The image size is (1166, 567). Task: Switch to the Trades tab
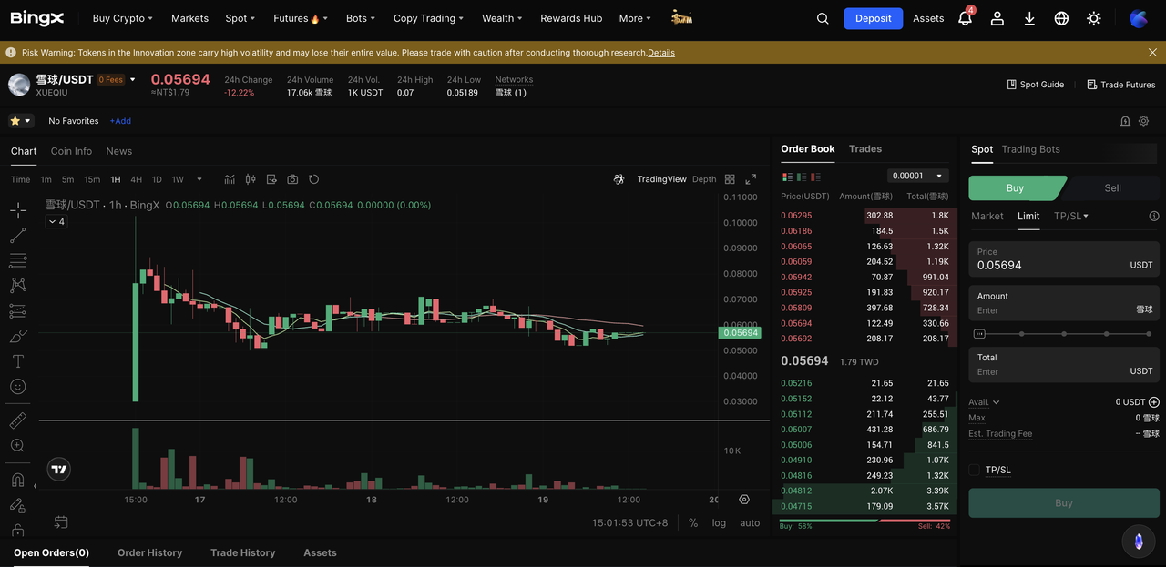pos(864,148)
